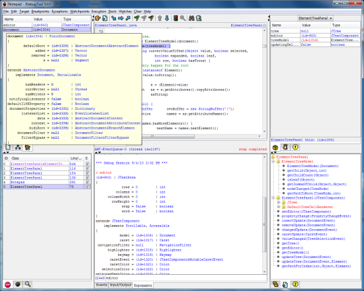
Task: Click the ElementTreePanel() method link
Action: click(x=249, y=26)
